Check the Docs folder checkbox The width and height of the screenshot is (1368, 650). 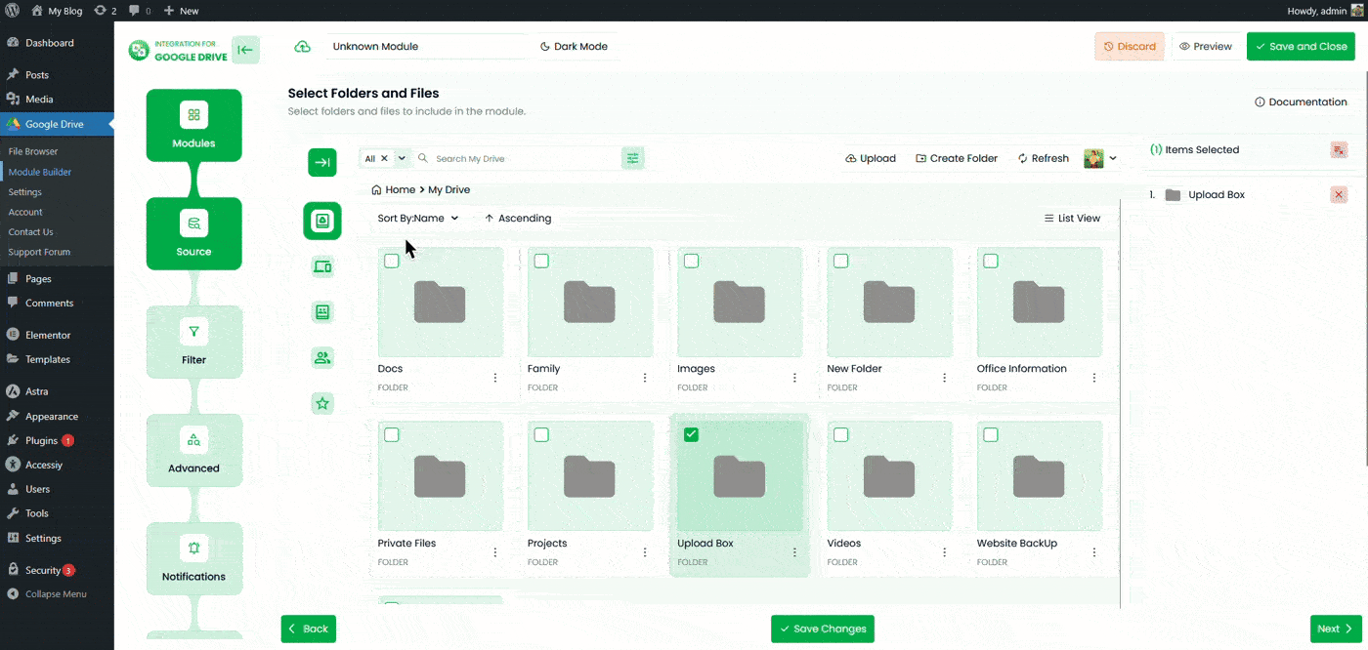pos(392,261)
